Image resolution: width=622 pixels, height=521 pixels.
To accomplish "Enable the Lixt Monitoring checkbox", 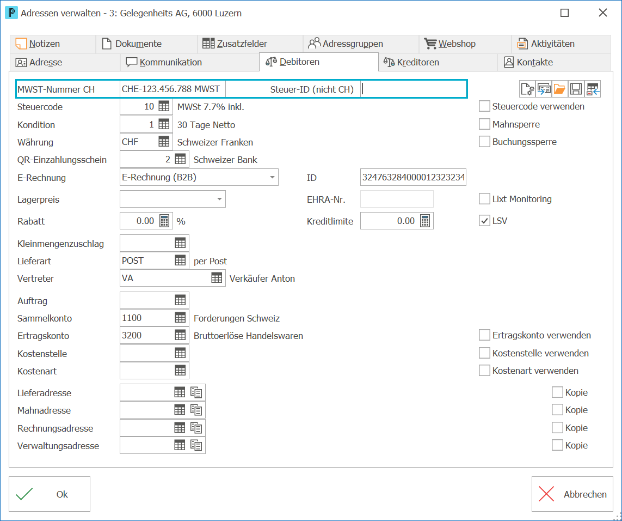I will [x=484, y=199].
